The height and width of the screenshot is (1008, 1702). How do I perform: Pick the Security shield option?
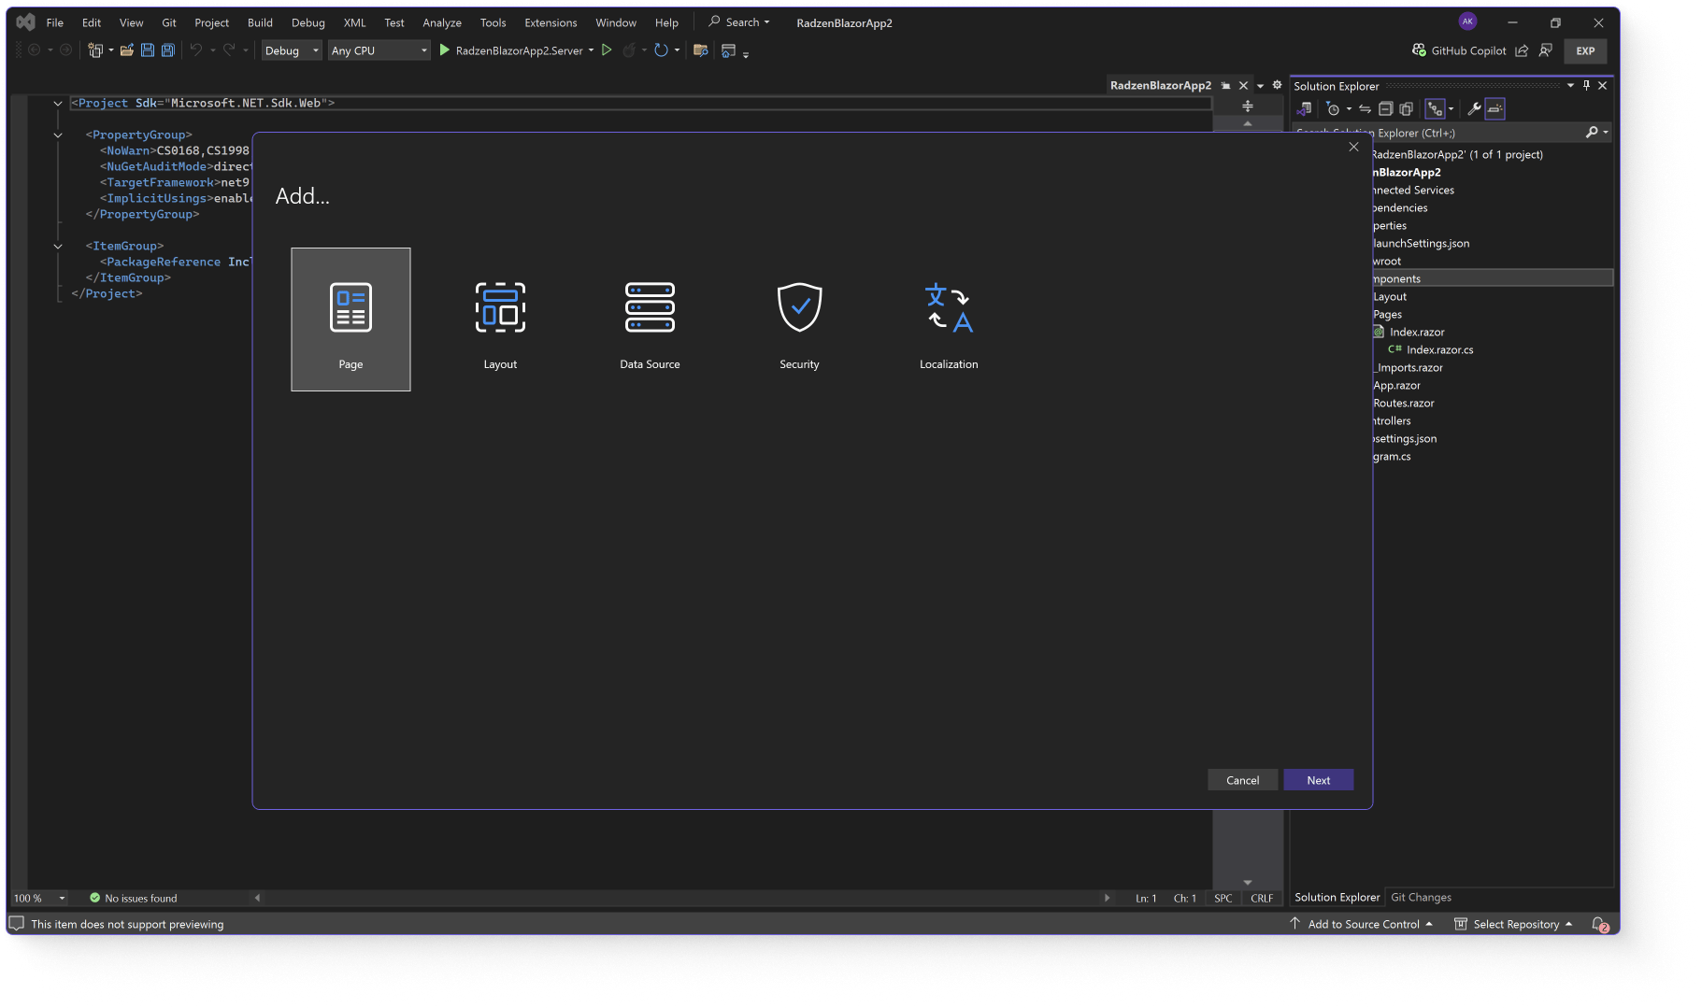[799, 319]
